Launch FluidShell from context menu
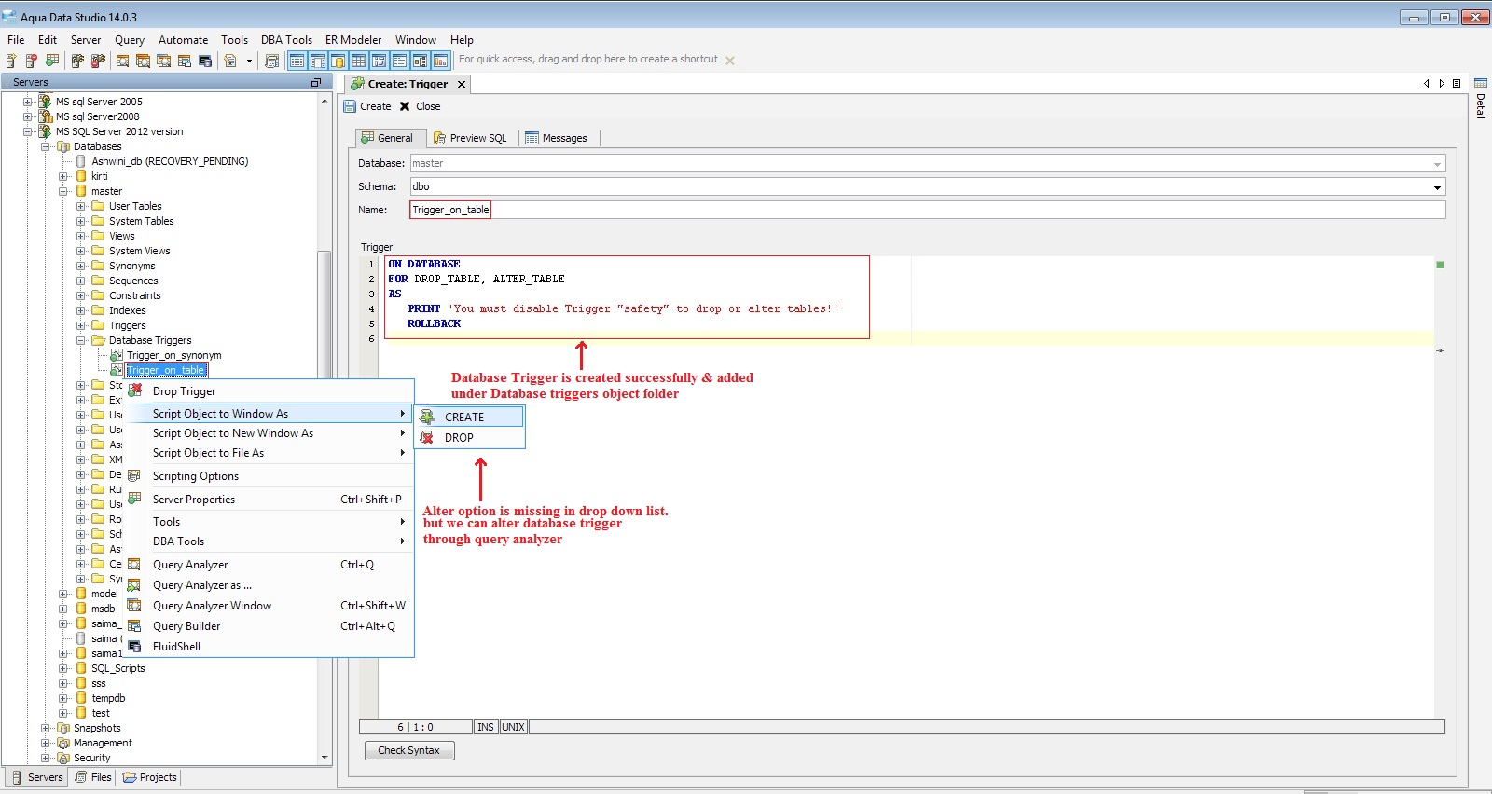Screen dimensions: 1492x794 (x=270, y=647)
